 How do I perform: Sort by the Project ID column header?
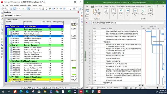point(15,23)
